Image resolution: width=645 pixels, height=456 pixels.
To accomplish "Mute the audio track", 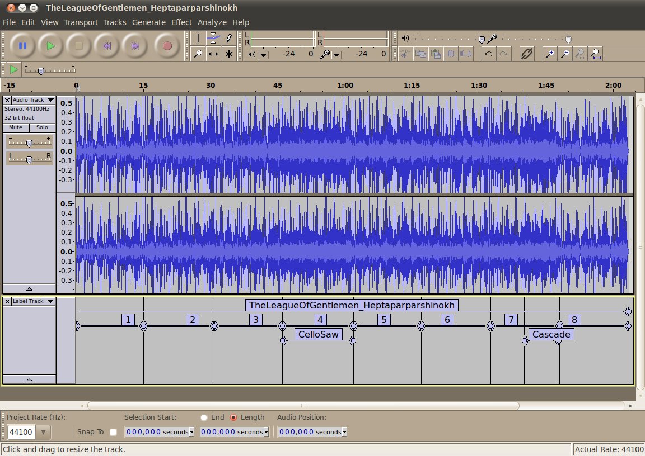I will click(16, 127).
